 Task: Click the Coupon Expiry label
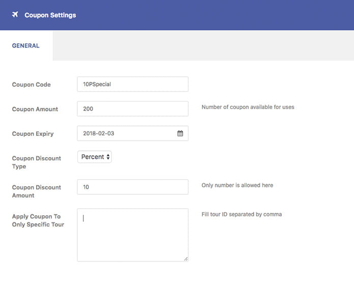pos(33,134)
